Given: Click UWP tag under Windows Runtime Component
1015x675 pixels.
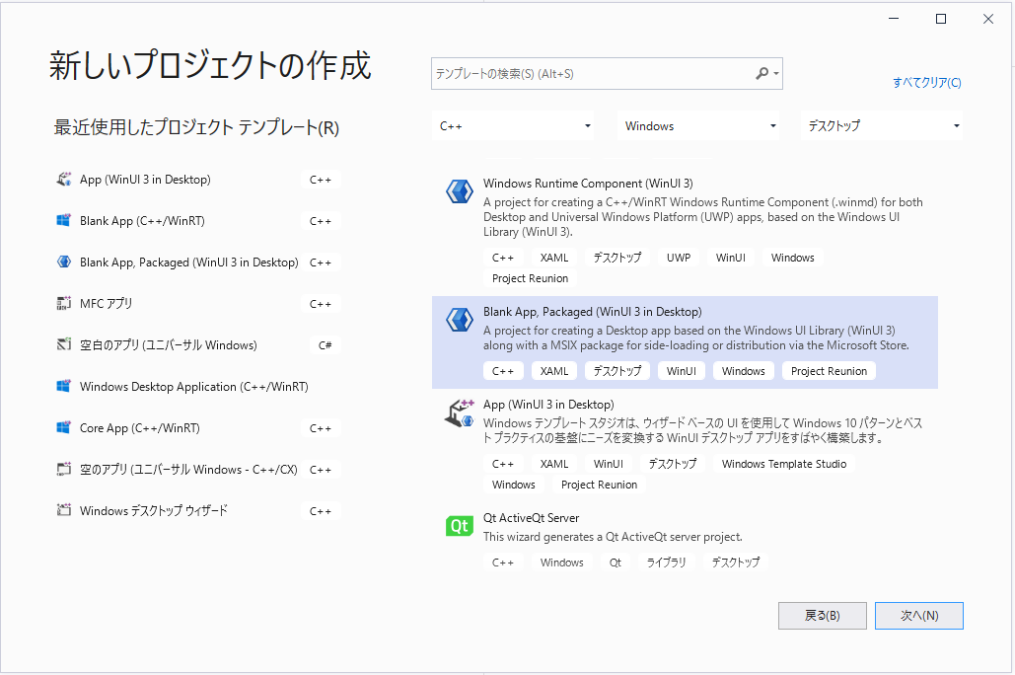Looking at the screenshot, I should point(679,258).
